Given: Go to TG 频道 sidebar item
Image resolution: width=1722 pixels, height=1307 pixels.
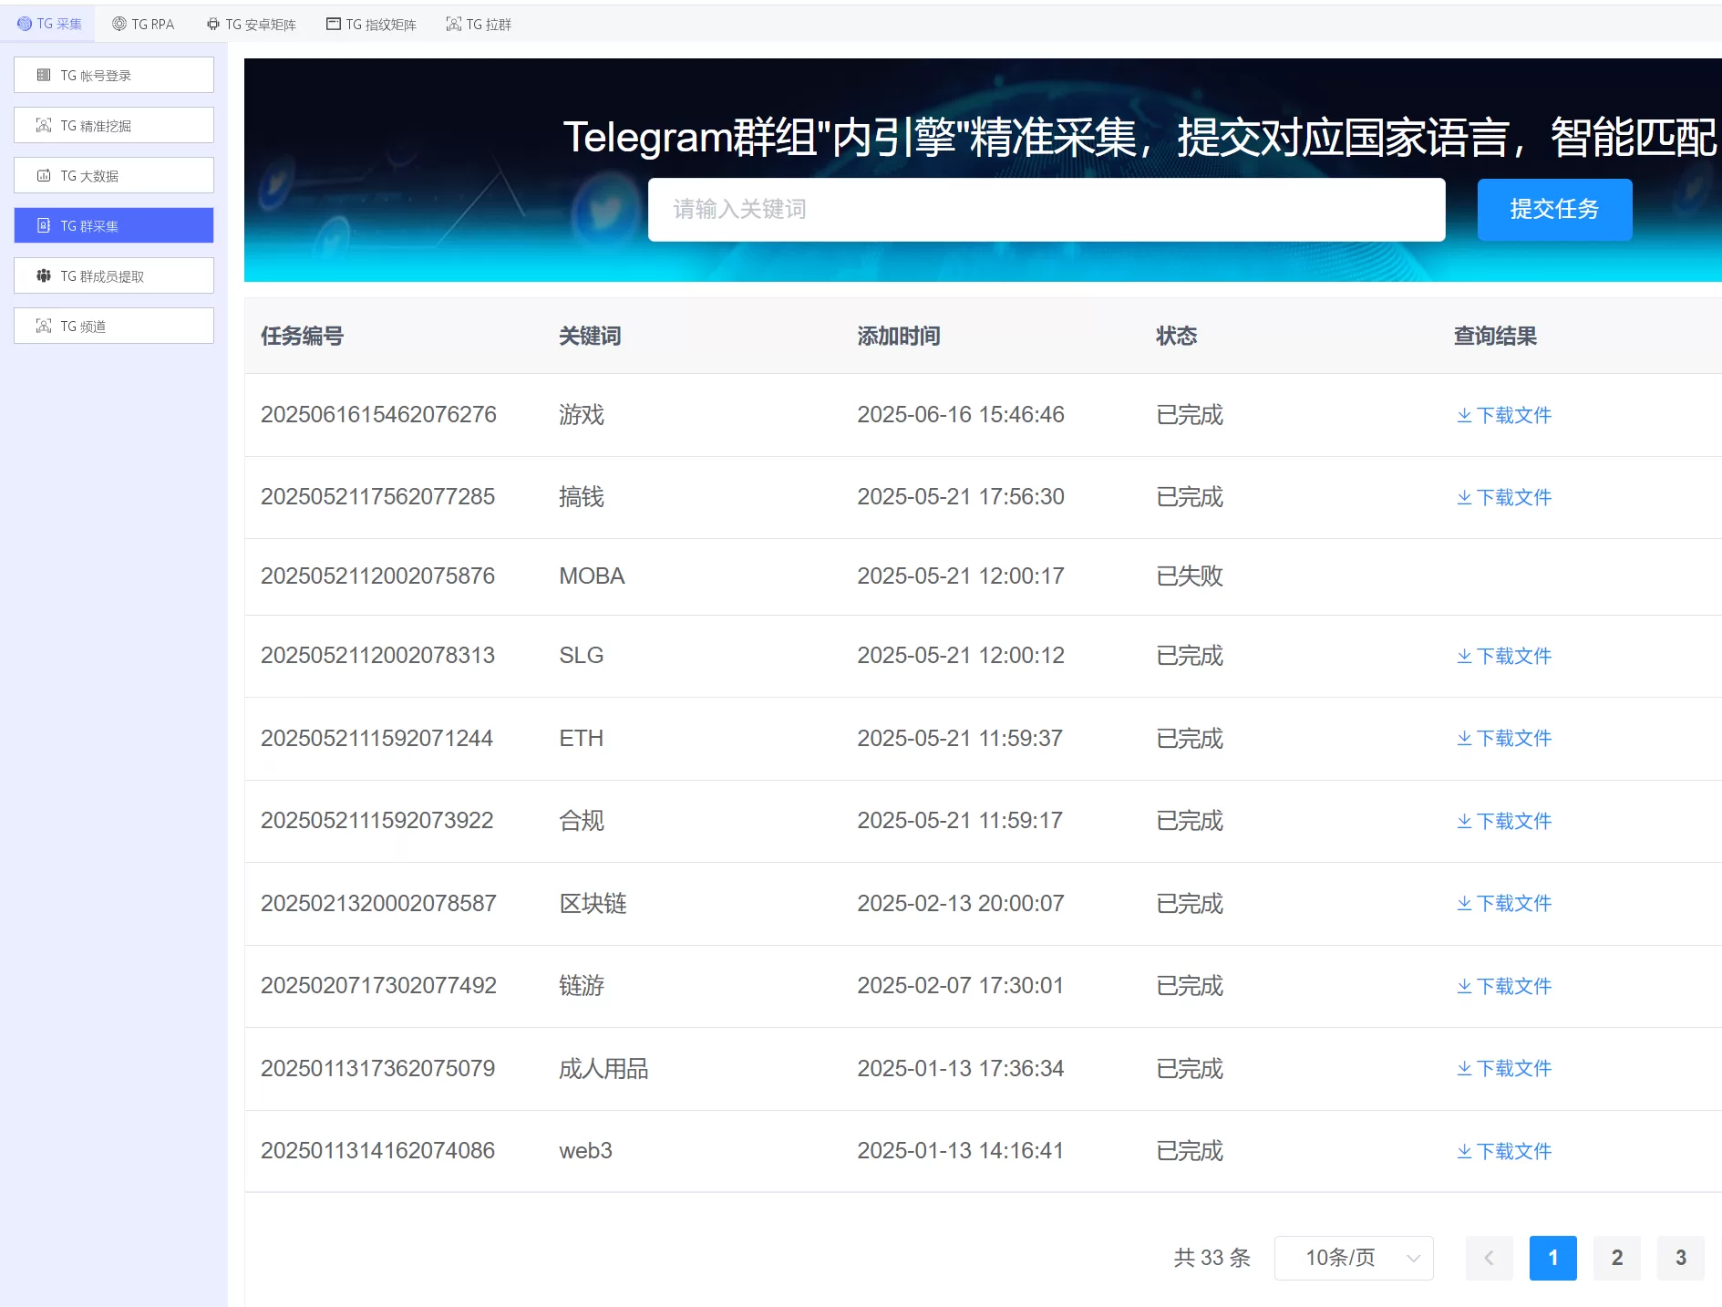Looking at the screenshot, I should (114, 326).
